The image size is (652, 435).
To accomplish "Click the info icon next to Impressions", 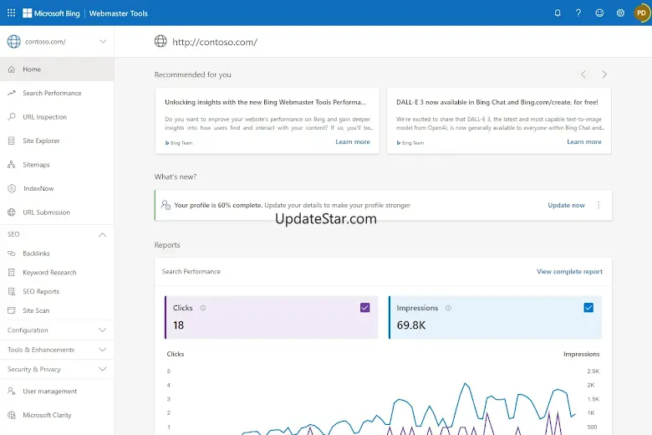I will (448, 308).
